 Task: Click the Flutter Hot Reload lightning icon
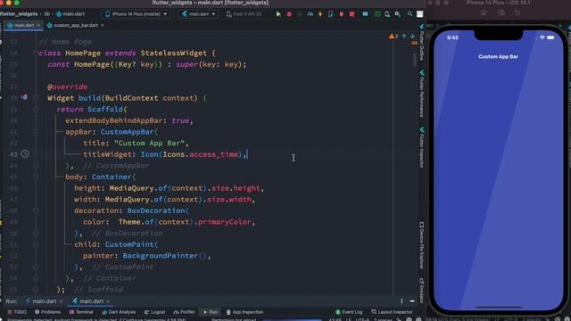pos(320,14)
